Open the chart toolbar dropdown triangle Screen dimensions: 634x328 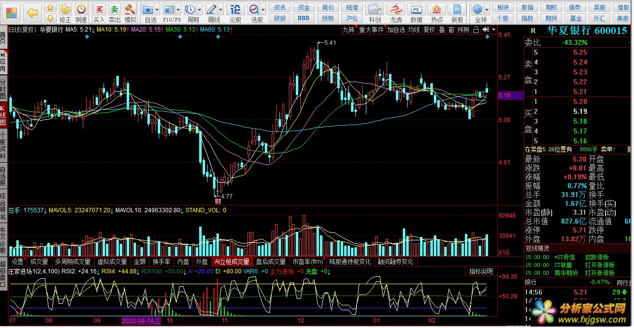coord(494,30)
